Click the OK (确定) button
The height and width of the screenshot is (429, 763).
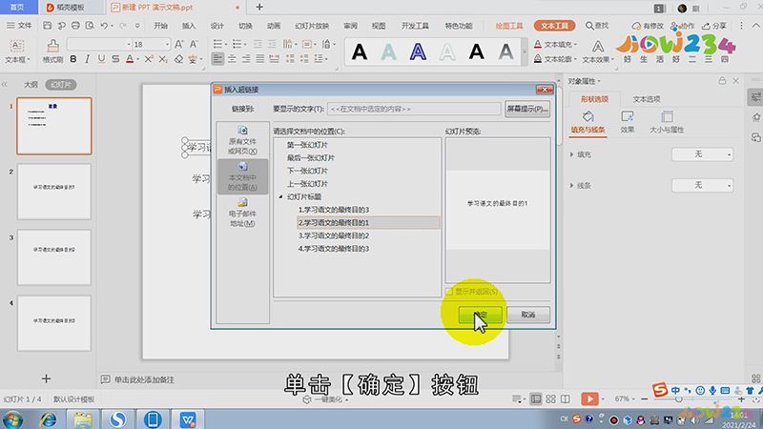click(481, 315)
